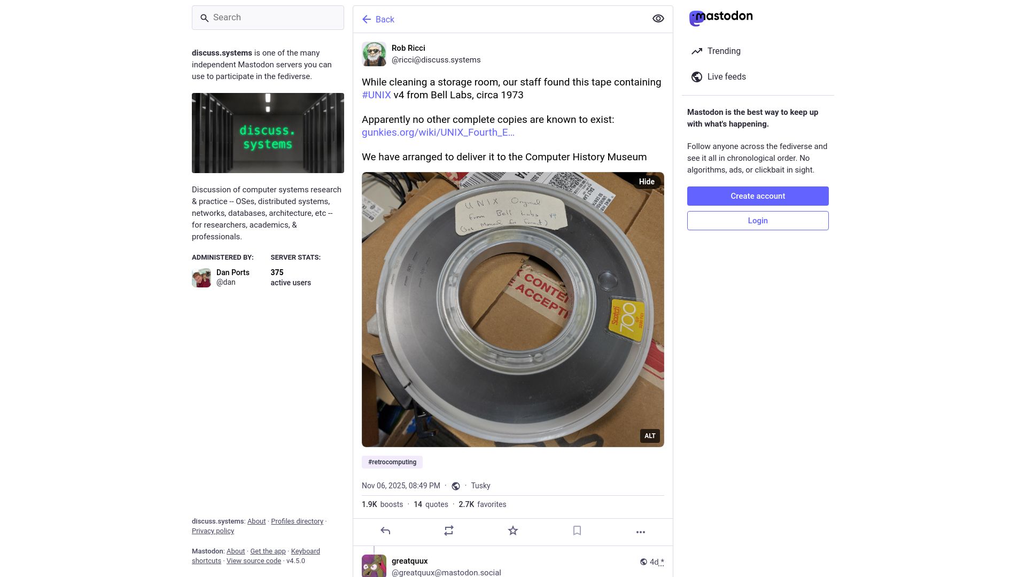Open the UNIX tape photo
Viewport: 1026px width, 577px height.
coord(513,309)
